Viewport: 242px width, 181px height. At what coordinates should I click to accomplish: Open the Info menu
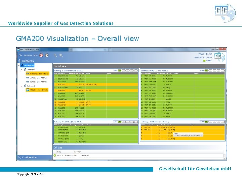36,55
